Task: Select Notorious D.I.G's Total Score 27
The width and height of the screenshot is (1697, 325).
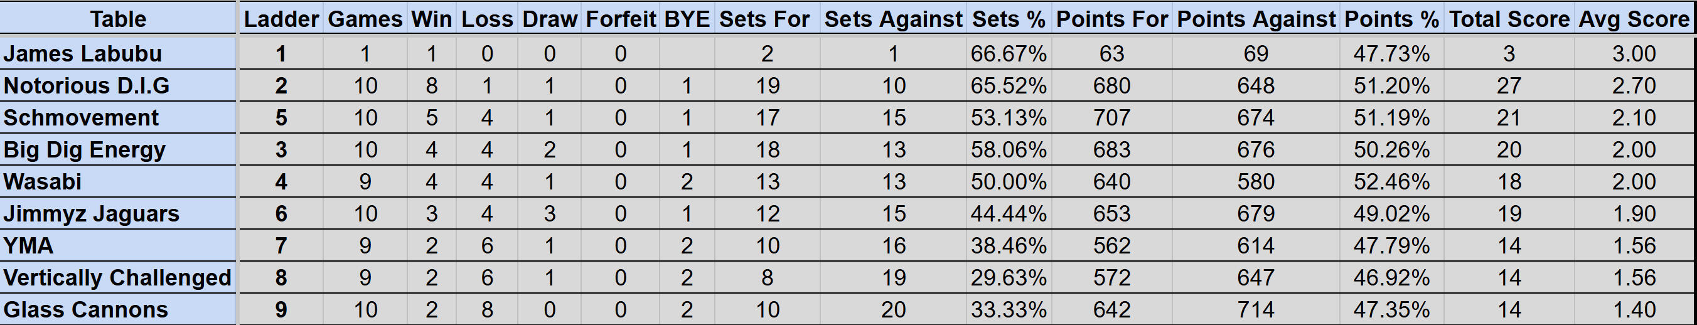Action: tap(1509, 86)
